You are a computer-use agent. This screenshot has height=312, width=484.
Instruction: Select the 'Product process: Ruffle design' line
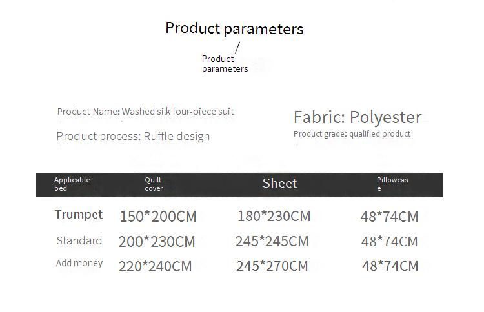133,136
